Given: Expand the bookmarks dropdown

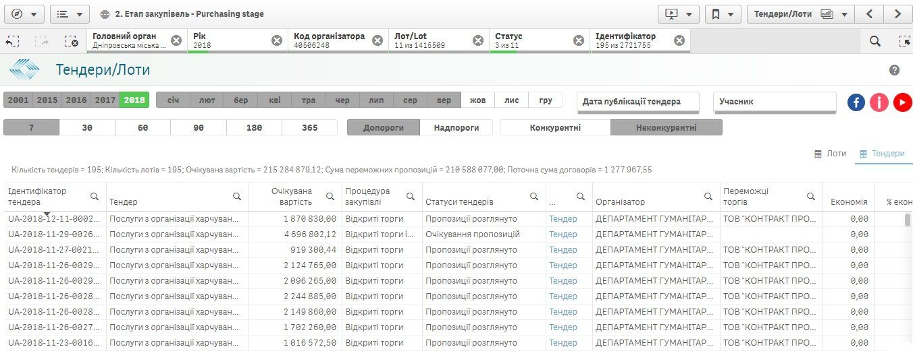Looking at the screenshot, I should tap(722, 13).
